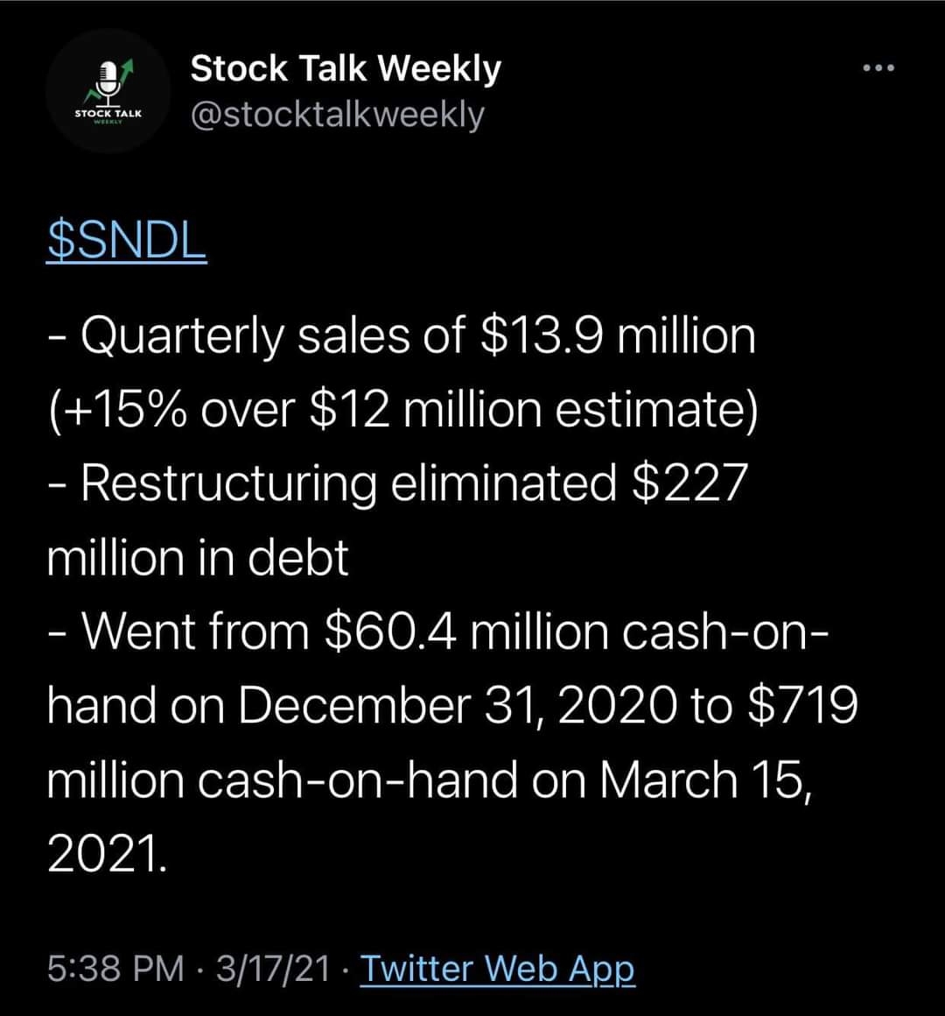945x1016 pixels.
Task: Click the 5:38 PM timestamp
Action: 115,969
